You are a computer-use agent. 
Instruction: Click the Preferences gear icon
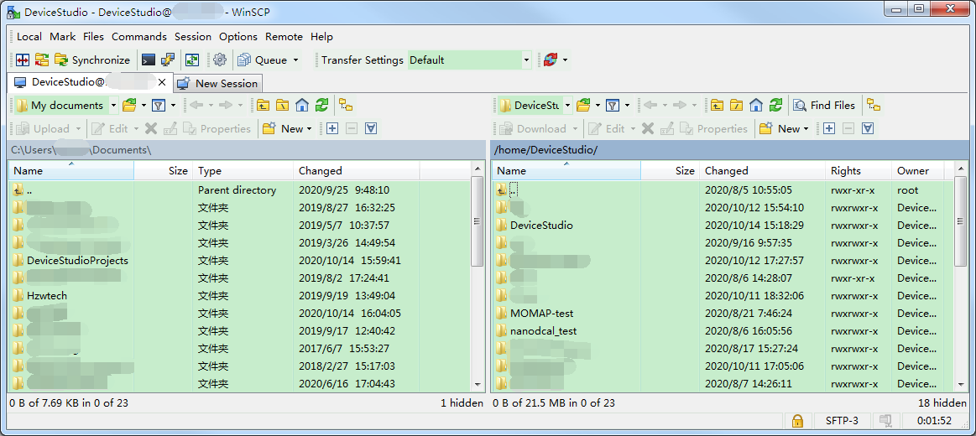coord(220,60)
